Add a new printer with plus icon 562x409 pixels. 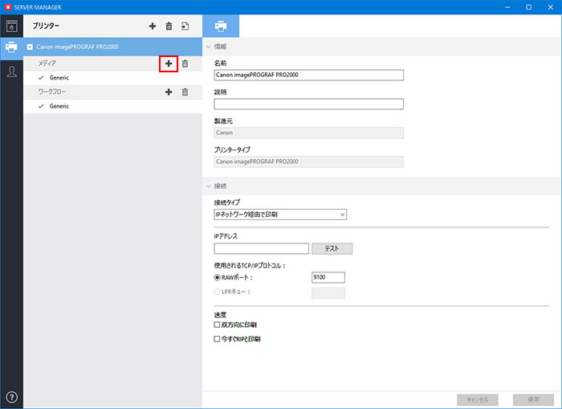coord(153,27)
